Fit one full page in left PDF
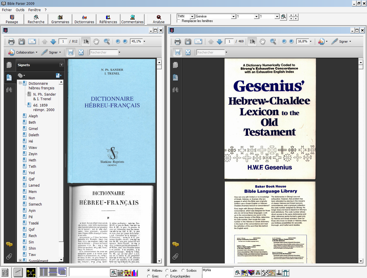Screen dimensions: 367x278 point(81,52)
